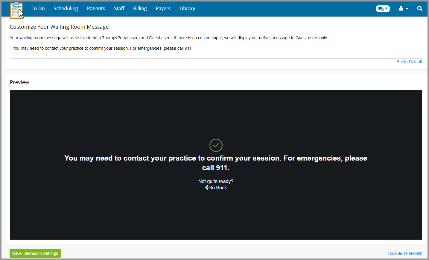Click the message count badge showing 5
The height and width of the screenshot is (260, 429).
(x=386, y=9)
